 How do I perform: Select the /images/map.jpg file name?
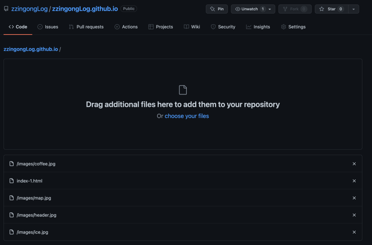point(34,198)
